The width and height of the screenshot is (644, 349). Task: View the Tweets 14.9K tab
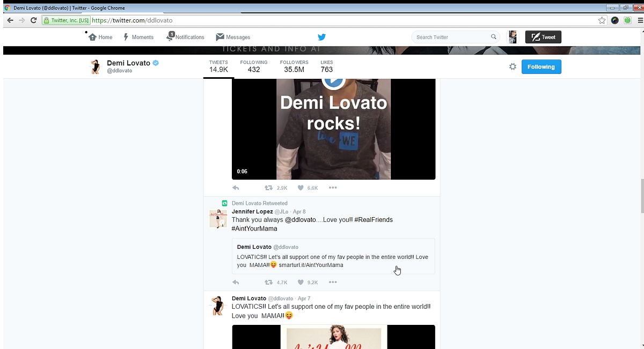tap(218, 66)
